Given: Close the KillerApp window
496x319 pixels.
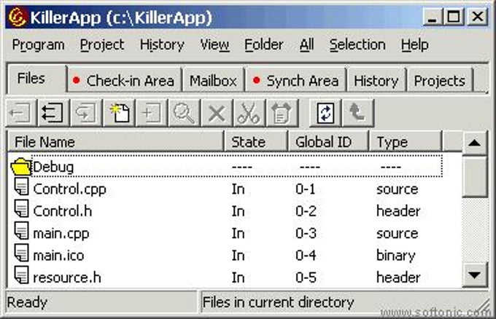Looking at the screenshot, I should 477,17.
